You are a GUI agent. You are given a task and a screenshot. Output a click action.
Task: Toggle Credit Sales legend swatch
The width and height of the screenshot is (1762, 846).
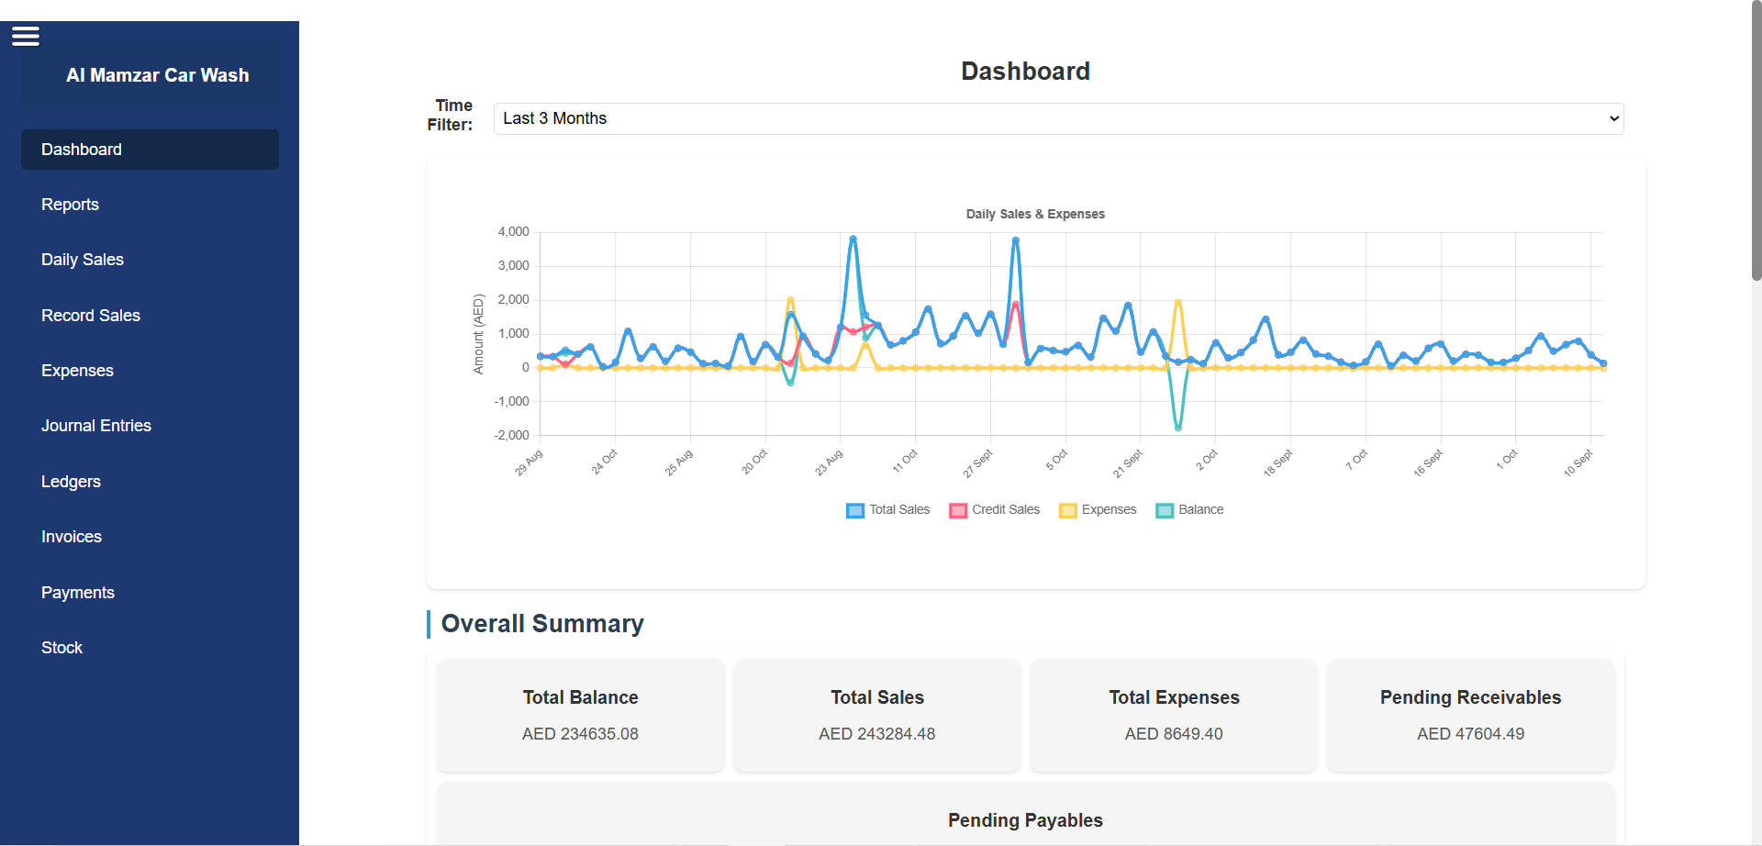click(958, 510)
